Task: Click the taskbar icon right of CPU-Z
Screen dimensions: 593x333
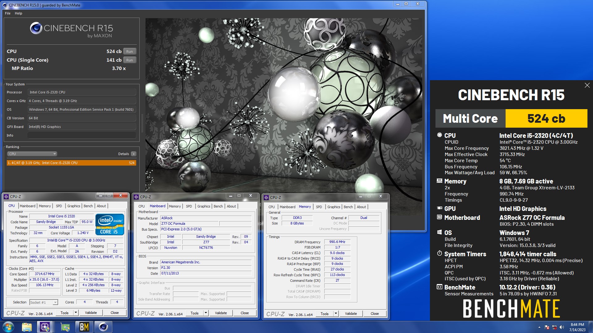Action: click(x=65, y=327)
